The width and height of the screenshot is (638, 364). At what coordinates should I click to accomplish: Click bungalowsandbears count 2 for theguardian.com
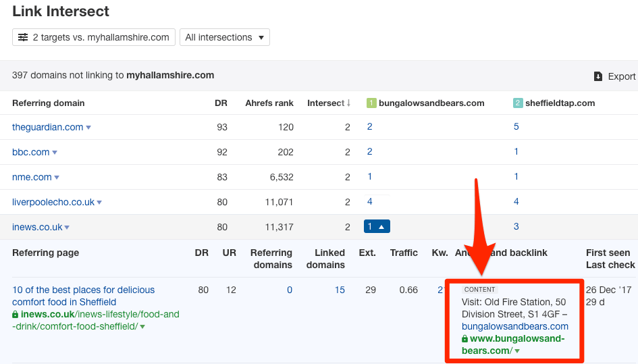pyautogui.click(x=369, y=126)
